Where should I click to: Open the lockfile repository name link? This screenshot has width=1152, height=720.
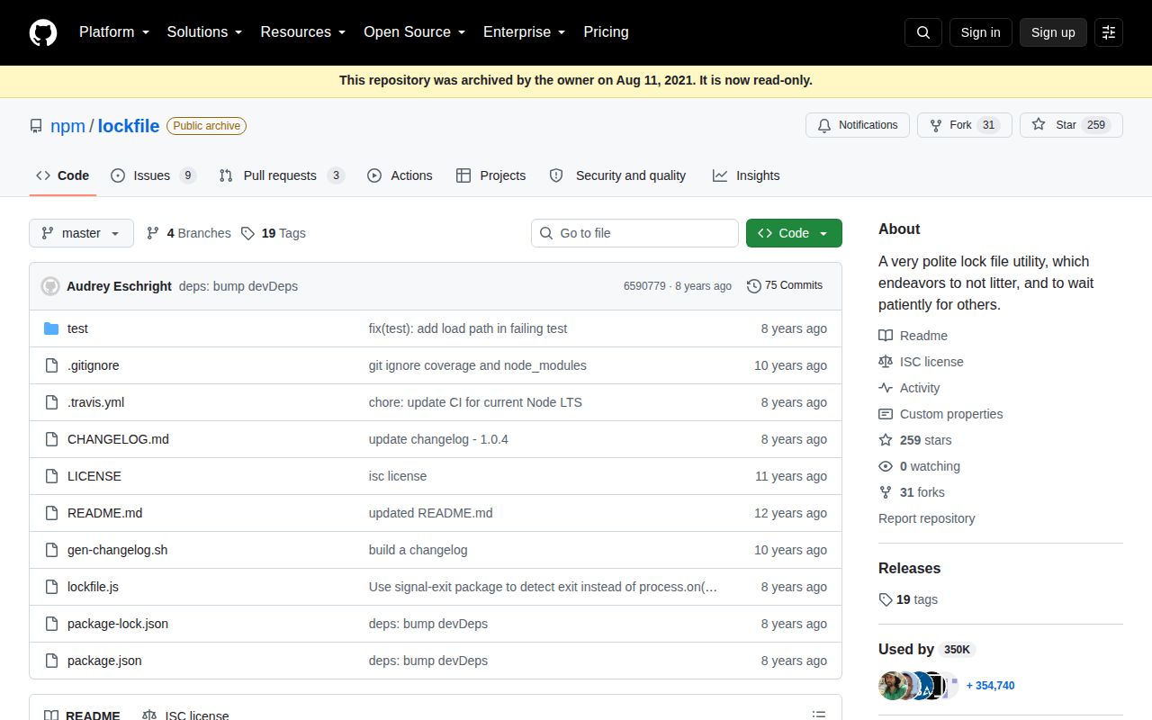click(x=129, y=126)
